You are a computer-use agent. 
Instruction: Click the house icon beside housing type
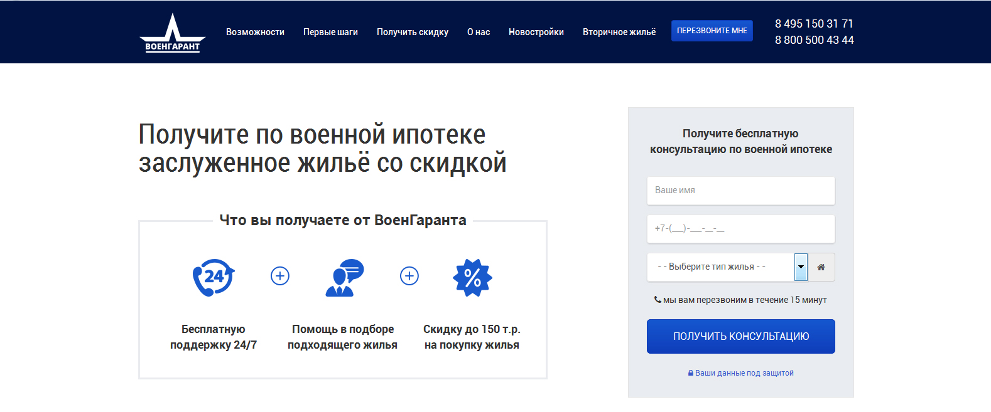821,267
